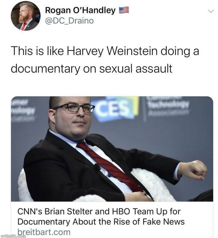Viewport: 218px width, 238px height.
Task: Click blurred 'Technology' text beside CES logo
Action: 169,105
